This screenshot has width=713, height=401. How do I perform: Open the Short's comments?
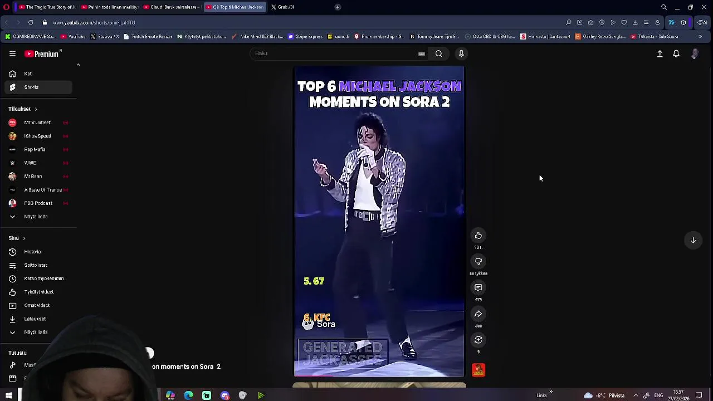pos(478,288)
